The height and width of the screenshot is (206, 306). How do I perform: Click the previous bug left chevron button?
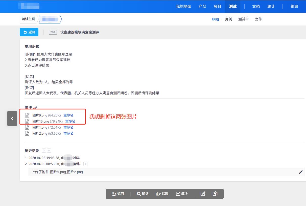(12, 118)
